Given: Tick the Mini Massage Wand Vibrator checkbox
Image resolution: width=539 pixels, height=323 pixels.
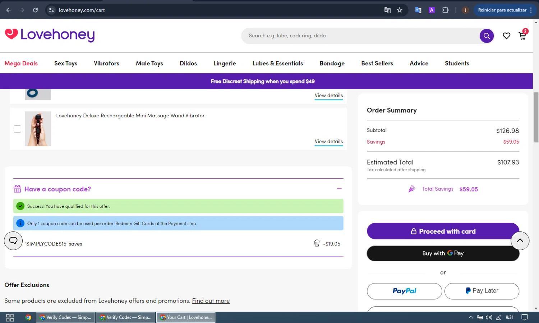Looking at the screenshot, I should (x=17, y=129).
